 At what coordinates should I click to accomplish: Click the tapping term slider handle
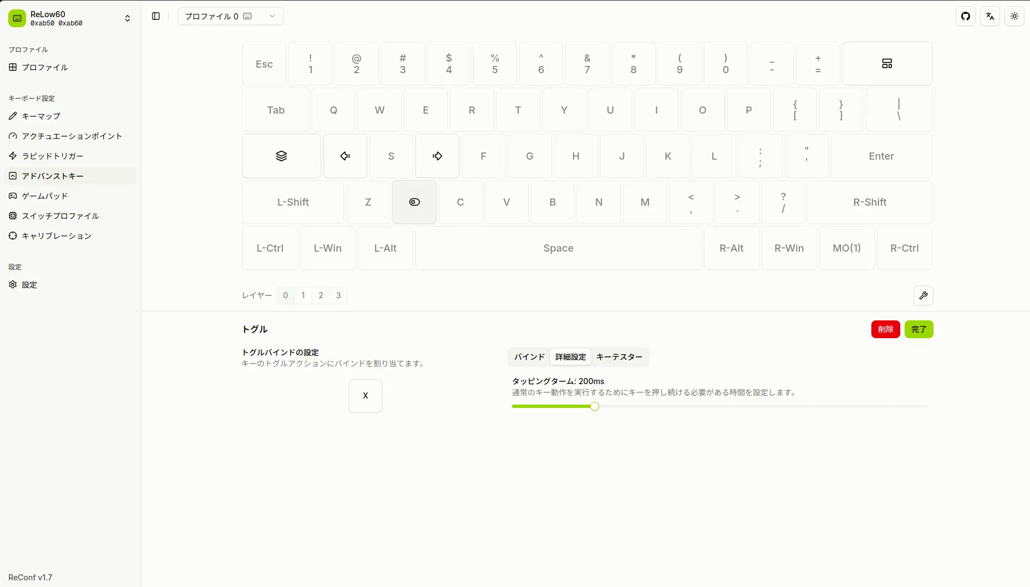pyautogui.click(x=595, y=406)
